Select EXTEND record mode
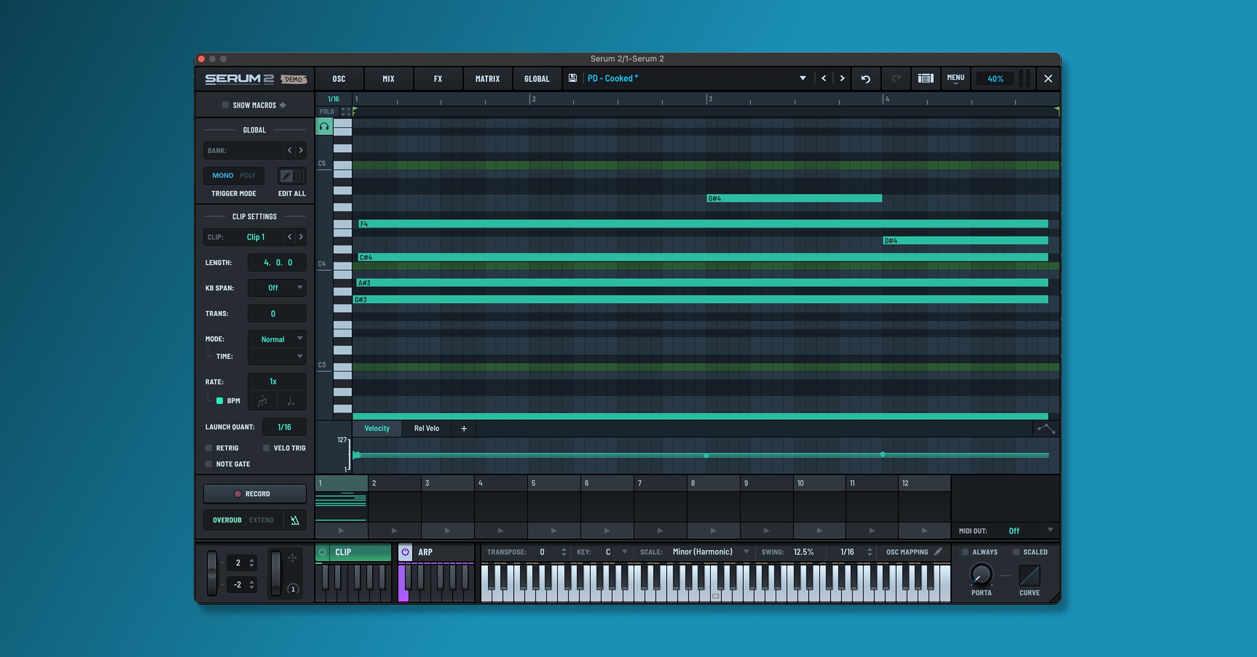The width and height of the screenshot is (1257, 657). click(x=261, y=520)
